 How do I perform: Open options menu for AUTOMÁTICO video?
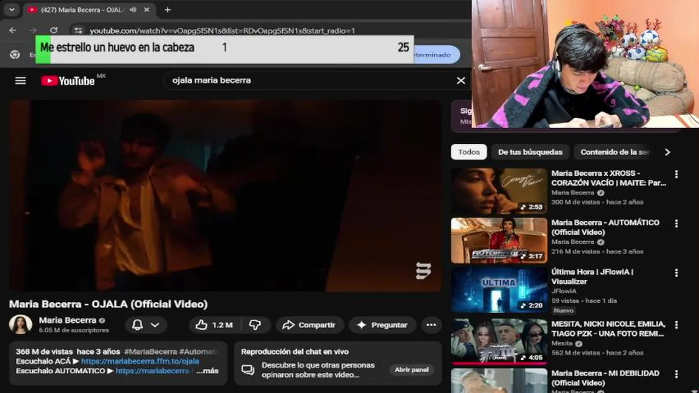tap(676, 223)
